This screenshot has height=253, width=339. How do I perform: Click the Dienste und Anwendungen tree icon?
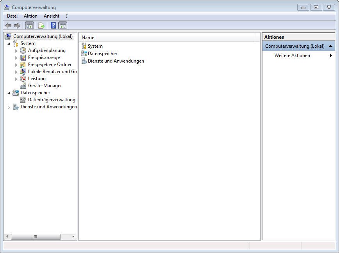16,107
